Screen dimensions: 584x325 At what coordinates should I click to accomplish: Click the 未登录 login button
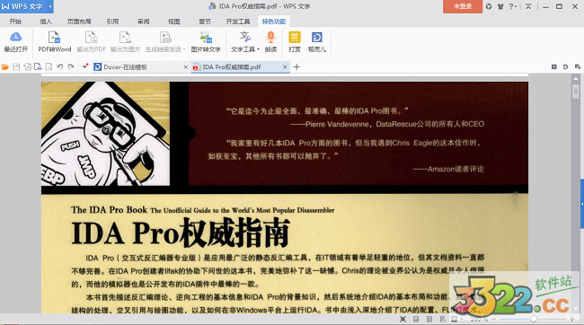pos(463,6)
